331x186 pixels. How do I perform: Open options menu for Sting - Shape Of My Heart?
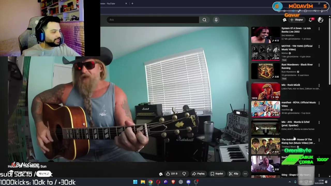coord(319,175)
